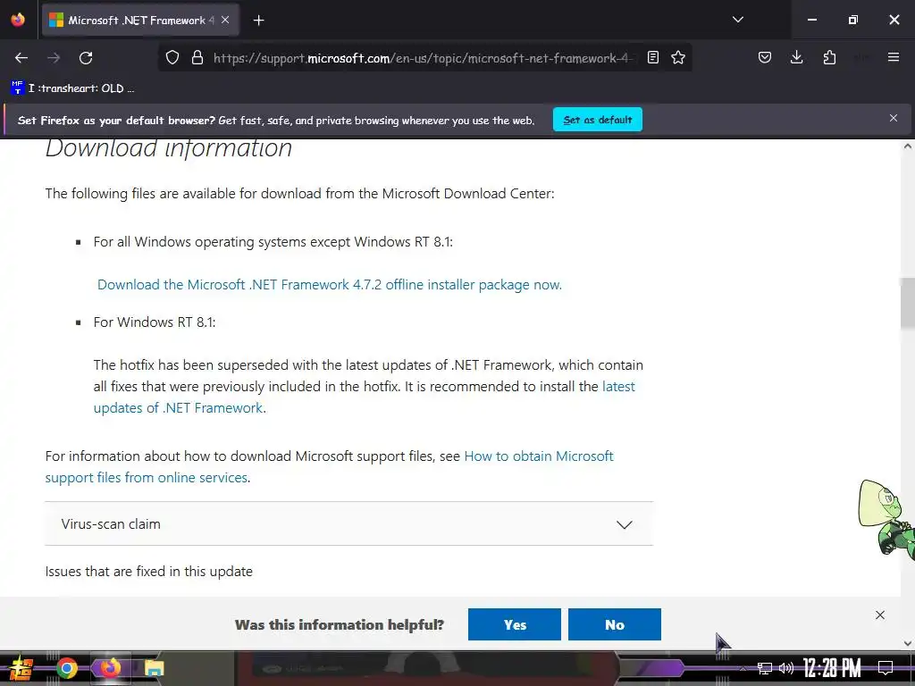Image resolution: width=915 pixels, height=686 pixels.
Task: Open the Extensions puzzle icon
Action: click(829, 58)
